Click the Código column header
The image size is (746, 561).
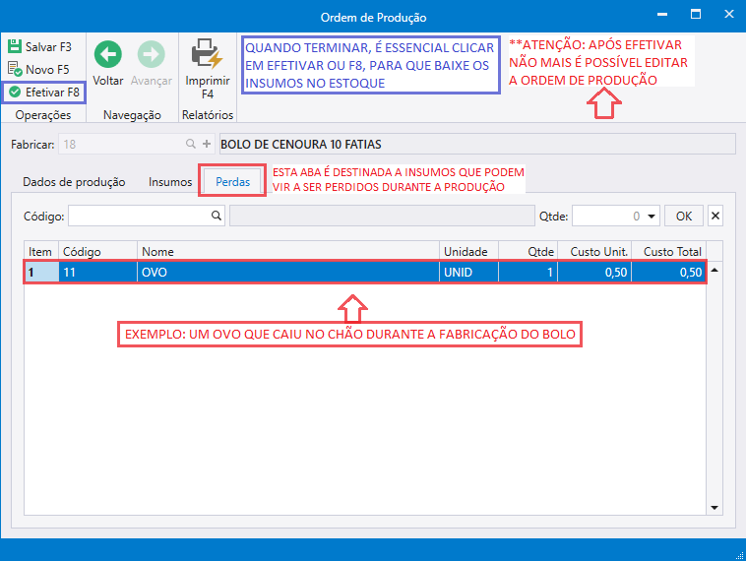[98, 251]
